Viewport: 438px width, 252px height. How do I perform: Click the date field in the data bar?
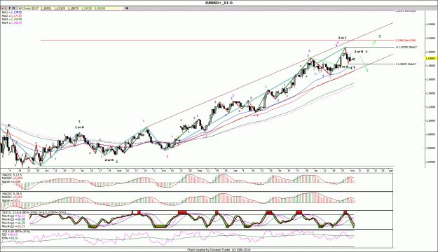tap(29, 8)
